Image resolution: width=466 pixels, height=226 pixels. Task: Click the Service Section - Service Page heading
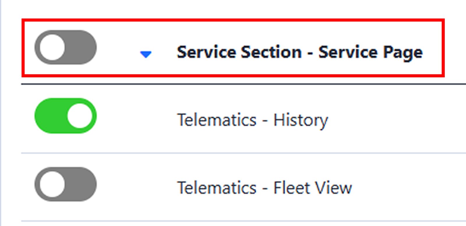(299, 52)
